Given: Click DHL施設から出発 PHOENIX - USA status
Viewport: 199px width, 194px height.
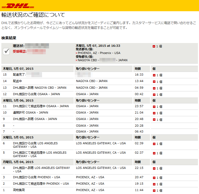Looking at the screenshot, I should [36, 177].
